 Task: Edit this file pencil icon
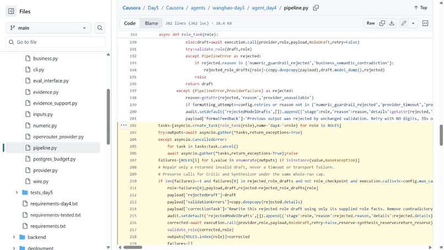pyautogui.click(x=403, y=23)
